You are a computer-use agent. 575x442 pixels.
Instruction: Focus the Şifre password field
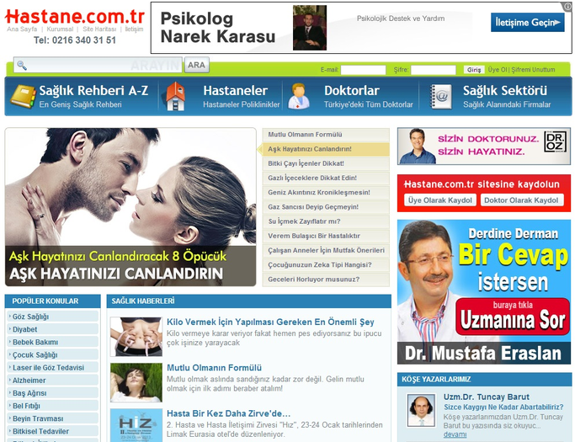433,70
